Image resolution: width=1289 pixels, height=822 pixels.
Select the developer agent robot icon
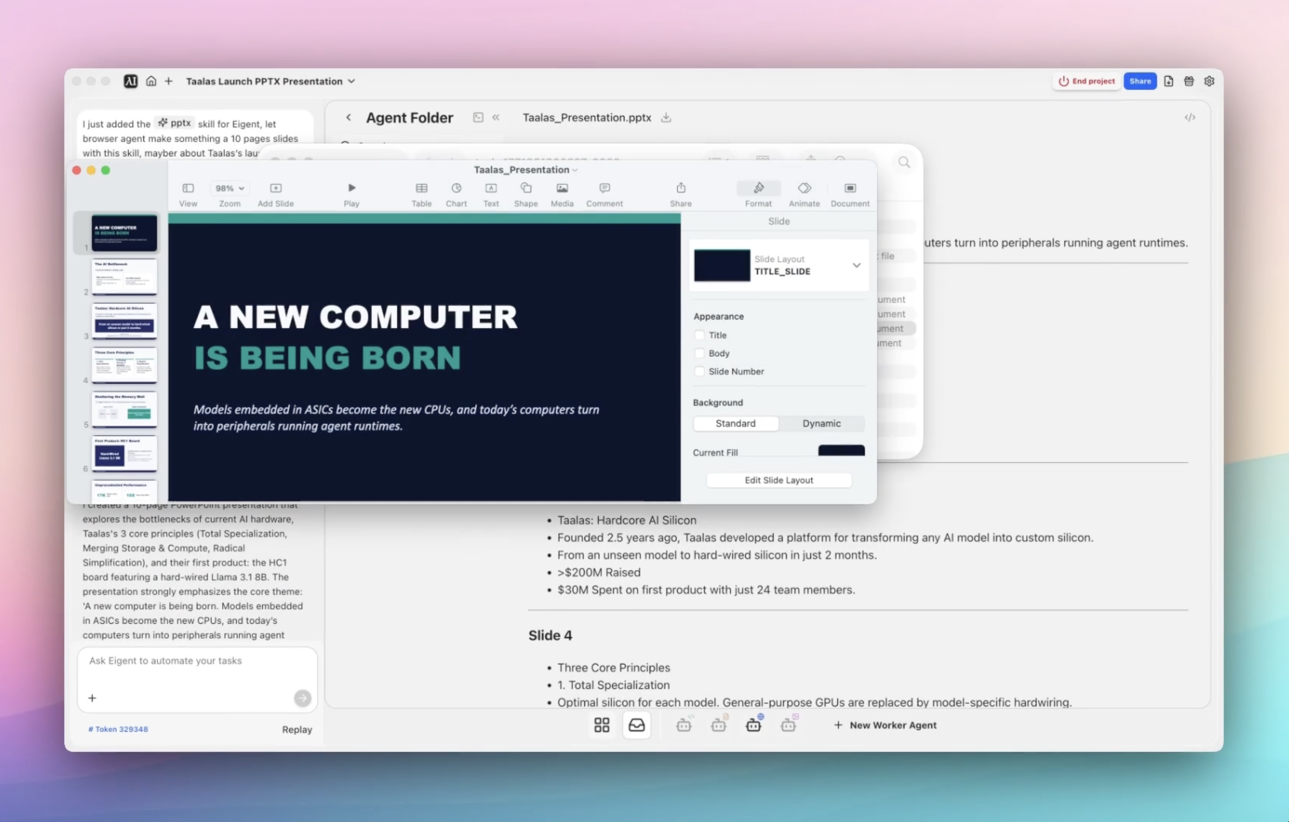684,724
